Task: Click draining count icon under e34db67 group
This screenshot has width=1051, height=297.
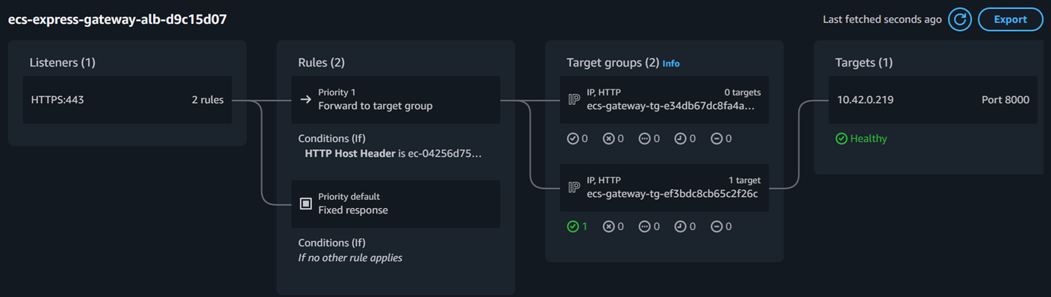Action: click(x=716, y=139)
